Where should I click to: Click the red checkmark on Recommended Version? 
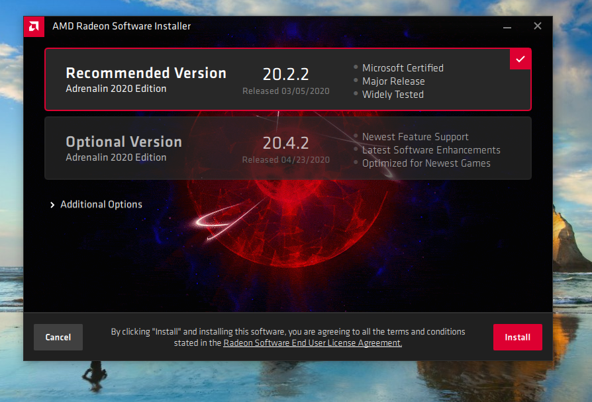pyautogui.click(x=520, y=59)
